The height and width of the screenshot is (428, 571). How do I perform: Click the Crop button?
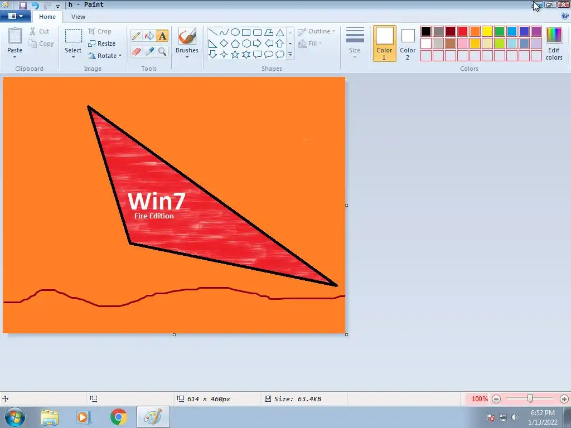[100, 31]
